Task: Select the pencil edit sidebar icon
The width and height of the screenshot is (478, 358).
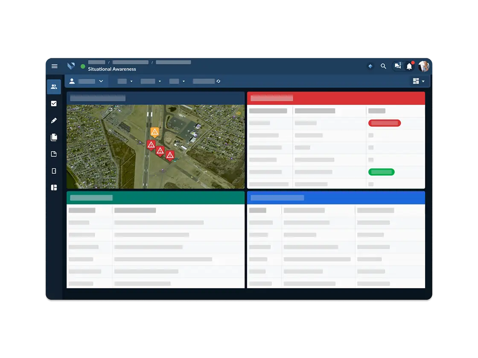Action: point(54,121)
